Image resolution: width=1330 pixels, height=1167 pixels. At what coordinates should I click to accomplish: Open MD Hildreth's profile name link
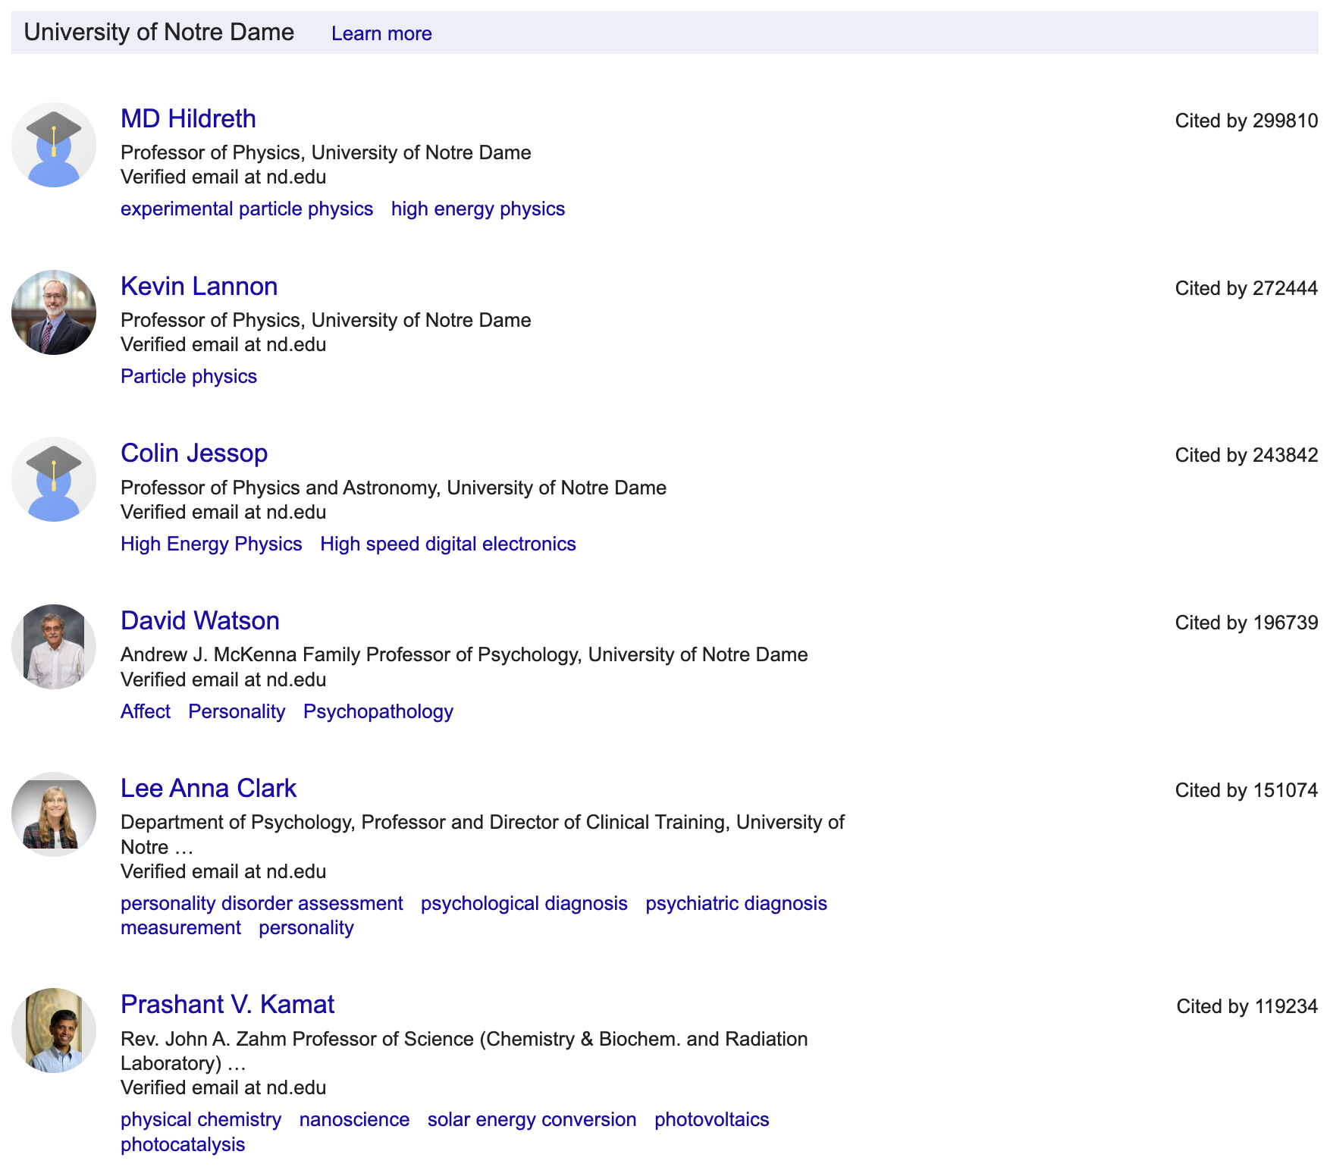tap(188, 119)
